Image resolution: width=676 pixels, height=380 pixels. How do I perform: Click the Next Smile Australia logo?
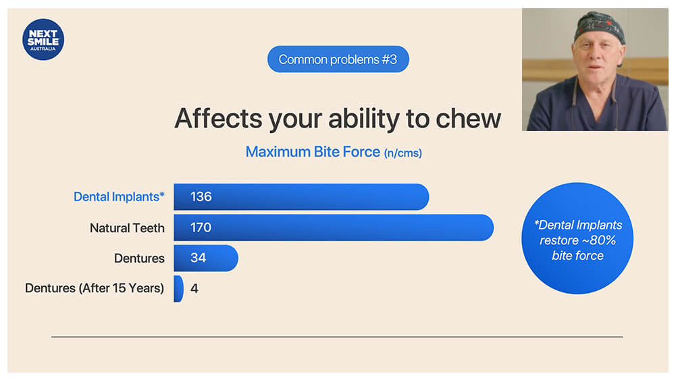click(x=43, y=40)
